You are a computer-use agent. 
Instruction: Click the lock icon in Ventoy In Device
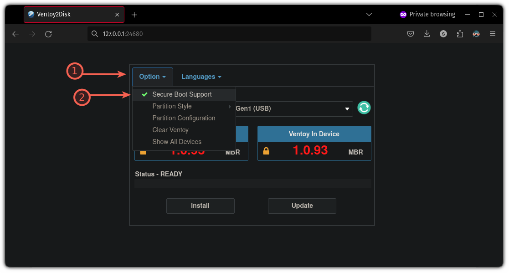point(266,151)
